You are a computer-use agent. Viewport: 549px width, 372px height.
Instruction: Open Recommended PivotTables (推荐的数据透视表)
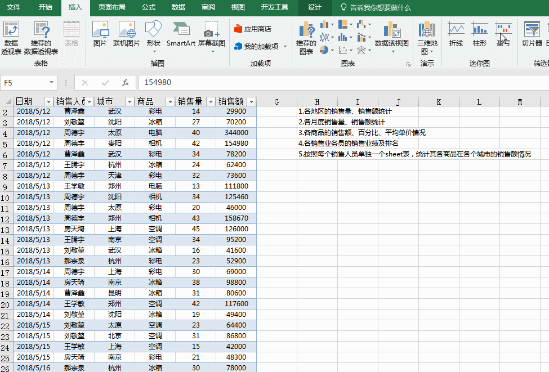point(41,38)
